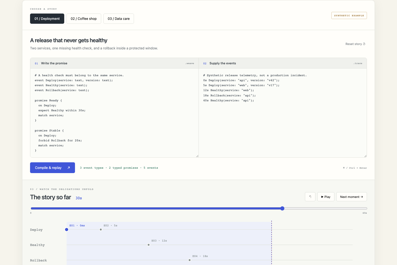Click the Rollback row label in timeline
Image resolution: width=397 pixels, height=265 pixels.
(38, 260)
